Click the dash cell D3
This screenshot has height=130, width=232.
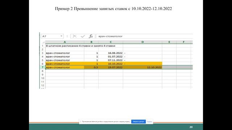click(x=142, y=53)
